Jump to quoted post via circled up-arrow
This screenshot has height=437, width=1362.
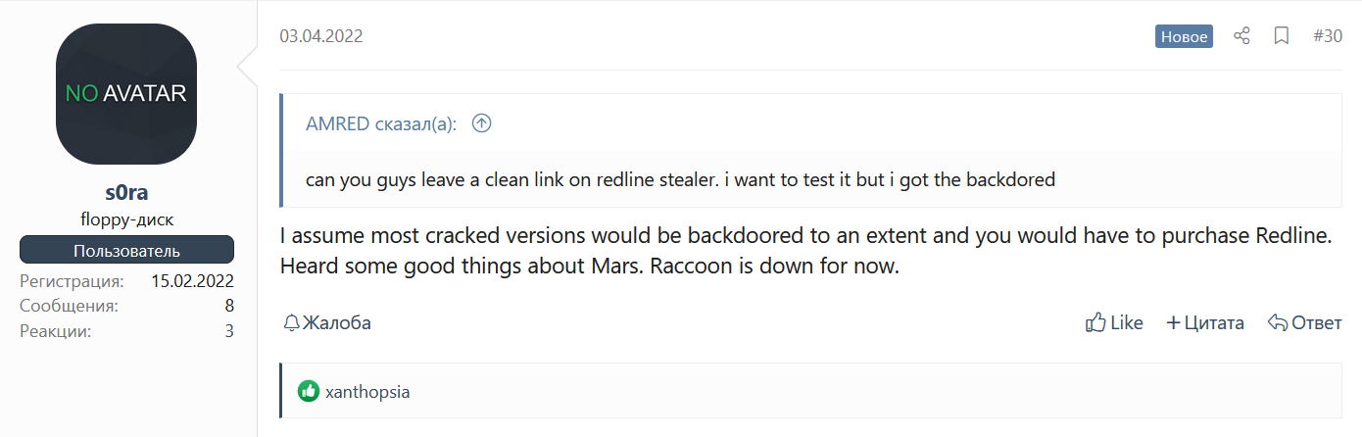(x=481, y=123)
